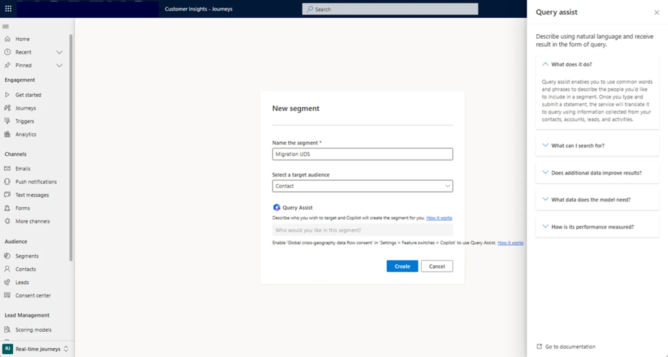
Task: Click the Customer Insights - Journeys title
Action: click(x=198, y=9)
